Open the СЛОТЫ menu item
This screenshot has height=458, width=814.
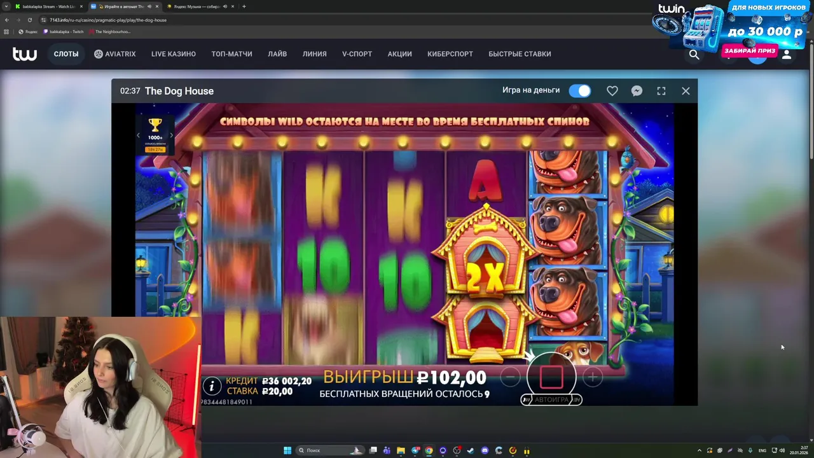tap(66, 54)
